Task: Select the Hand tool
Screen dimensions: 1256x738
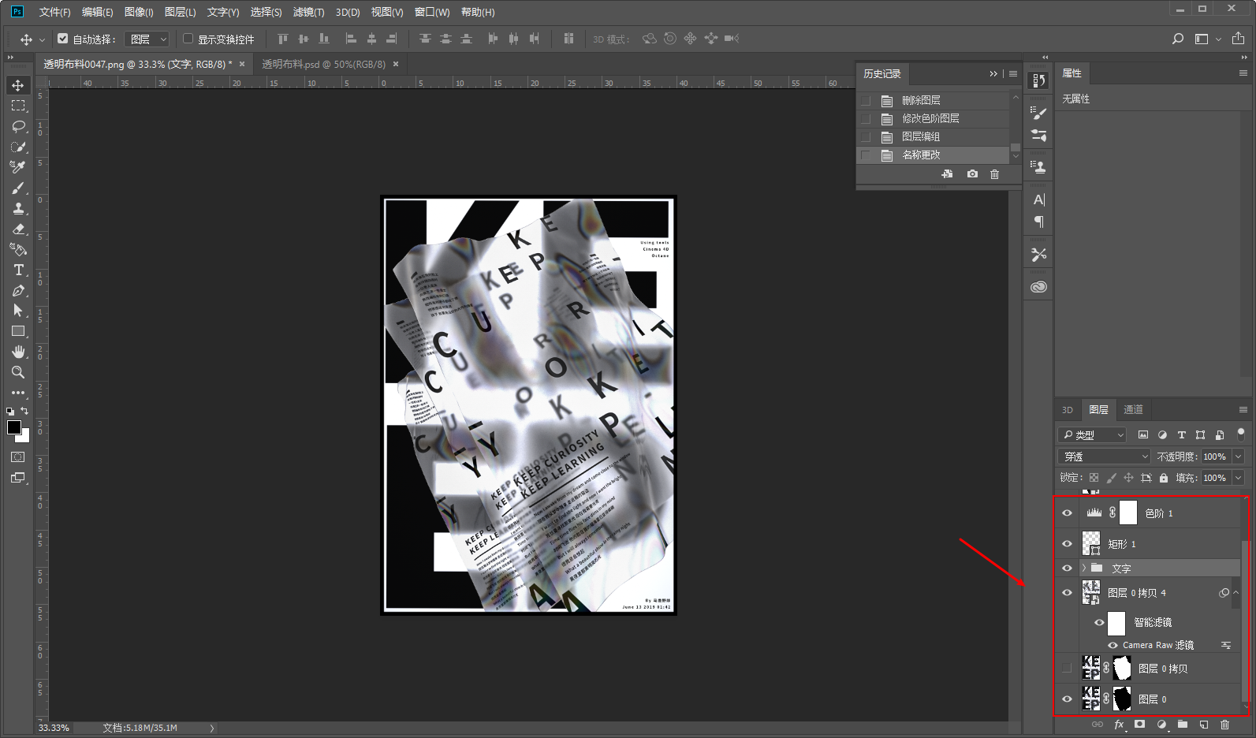Action: point(18,352)
